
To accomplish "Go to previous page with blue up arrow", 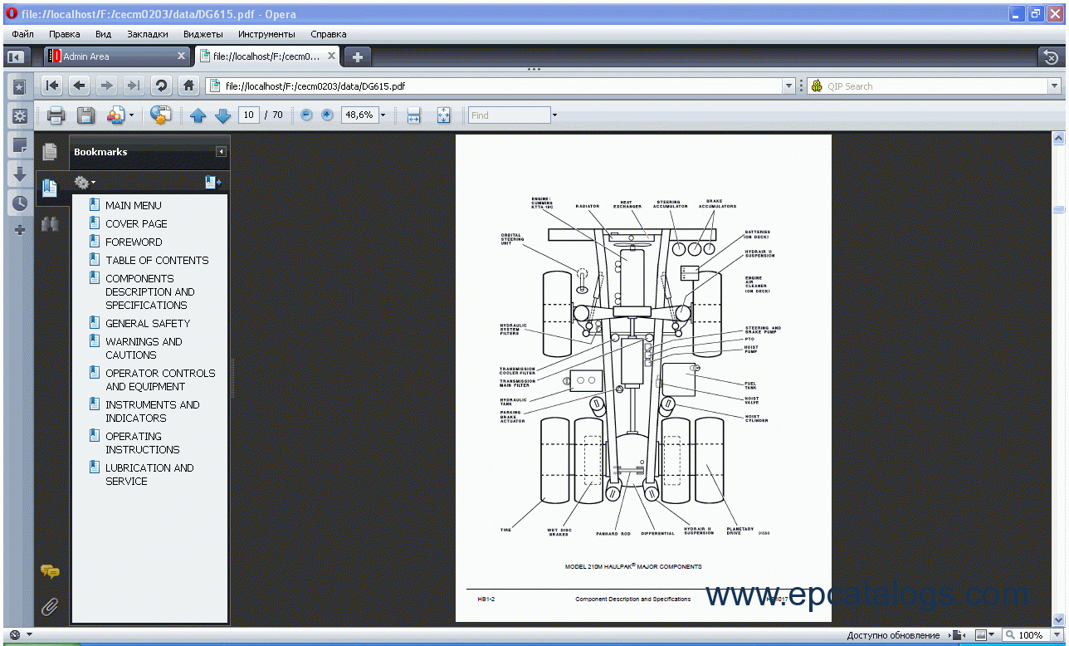I will [x=198, y=115].
